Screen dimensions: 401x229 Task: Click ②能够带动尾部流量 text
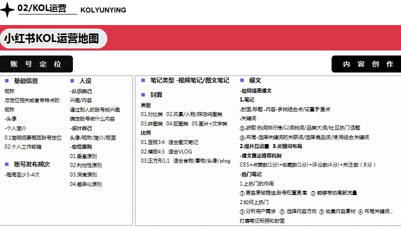[x=334, y=193]
